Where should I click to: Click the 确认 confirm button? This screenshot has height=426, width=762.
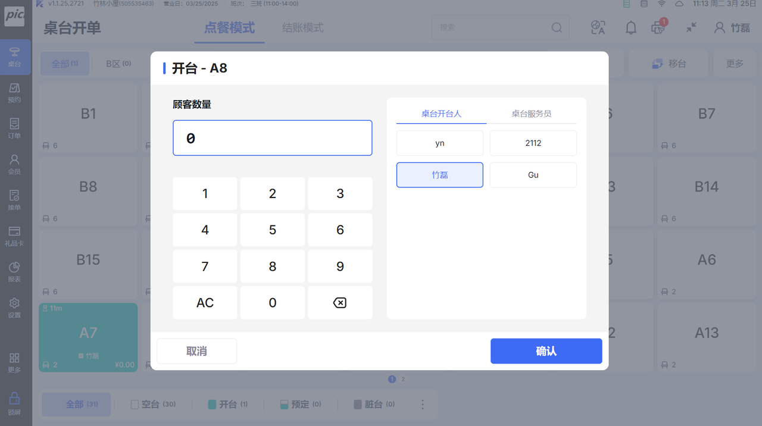(546, 351)
